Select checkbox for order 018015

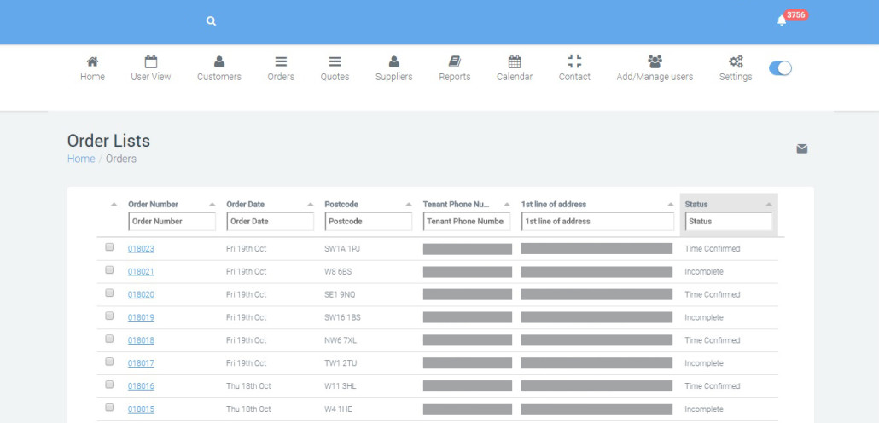(x=109, y=408)
